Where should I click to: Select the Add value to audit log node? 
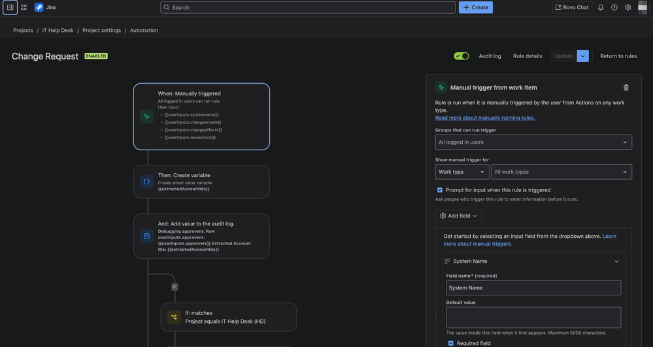point(201,236)
